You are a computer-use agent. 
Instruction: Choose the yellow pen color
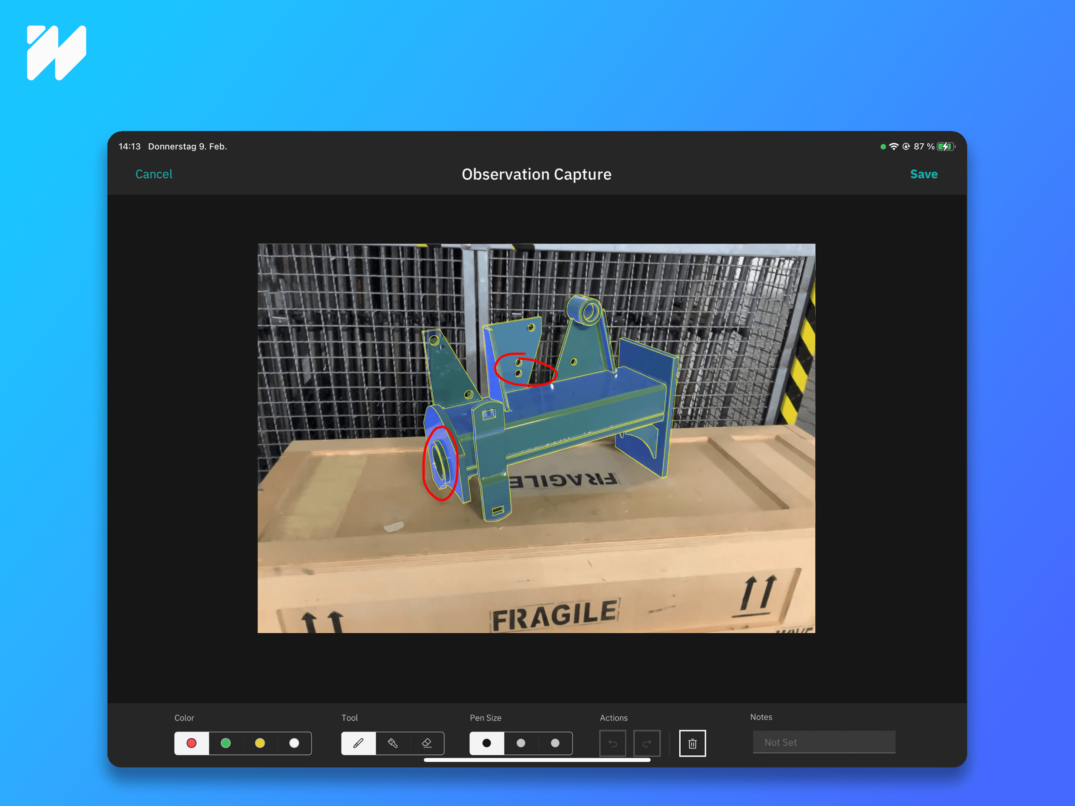(260, 743)
